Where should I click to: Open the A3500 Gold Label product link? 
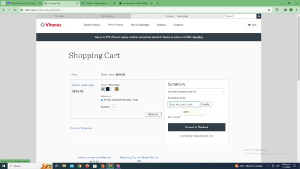[x=83, y=85]
